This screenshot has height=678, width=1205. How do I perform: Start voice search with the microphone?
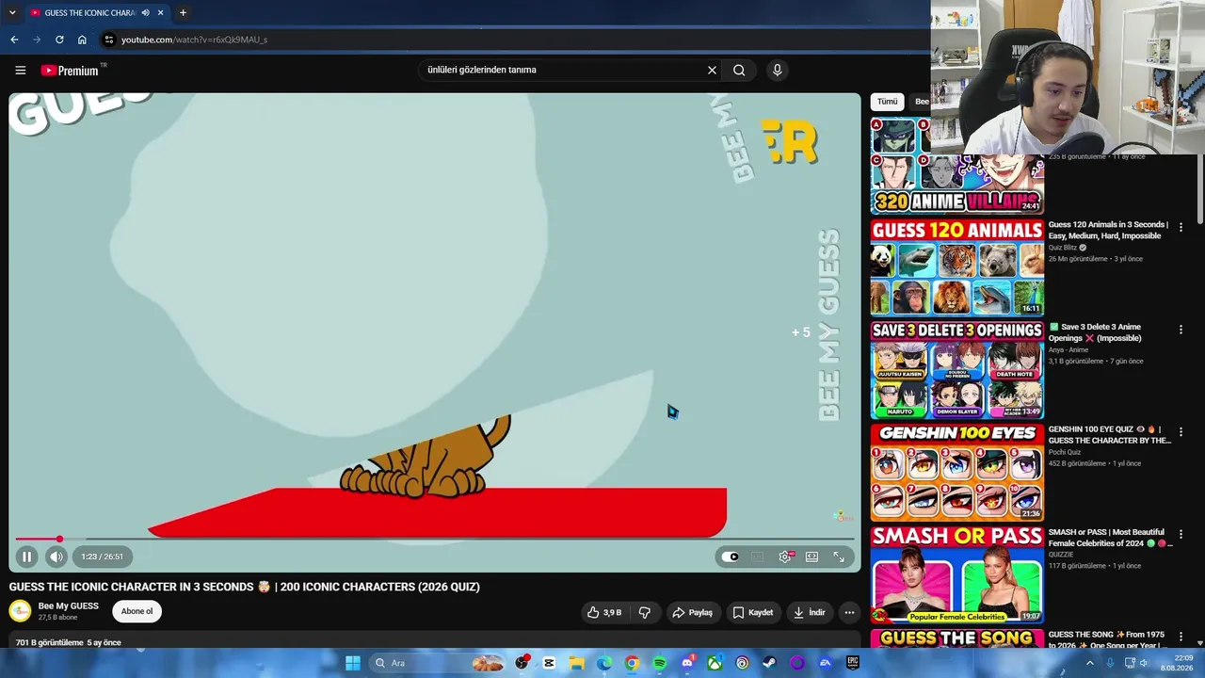point(777,70)
